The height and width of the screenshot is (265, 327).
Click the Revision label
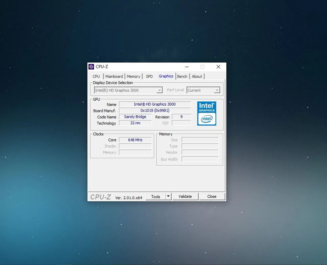pyautogui.click(x=162, y=117)
